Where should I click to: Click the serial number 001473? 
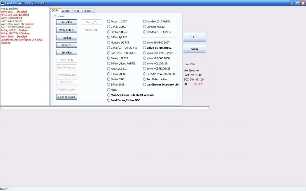click(x=199, y=84)
